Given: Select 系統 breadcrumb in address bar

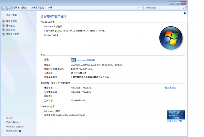Looking at the screenshot, I should point(50,8).
